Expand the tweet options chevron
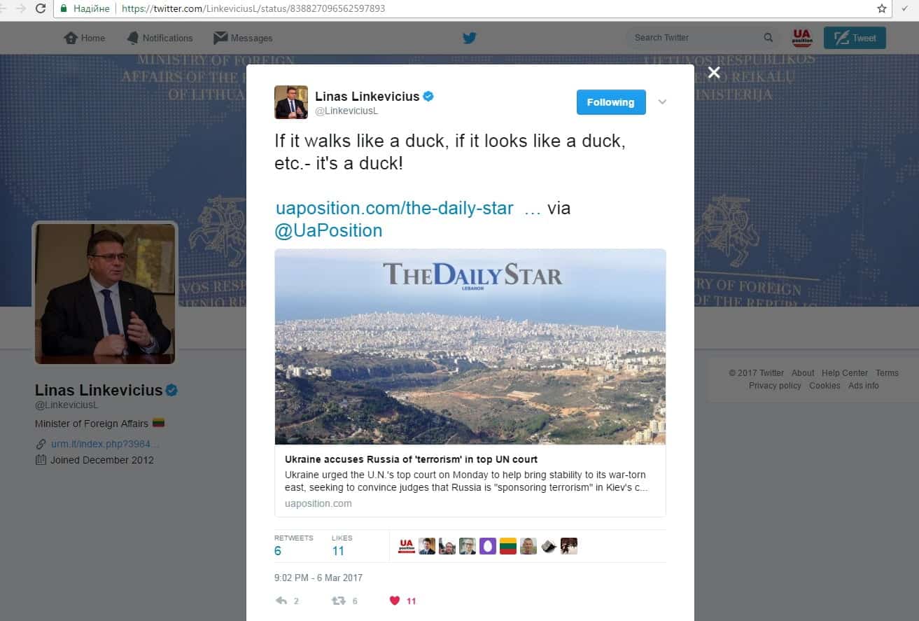Screen dimensions: 919x621 click(662, 102)
